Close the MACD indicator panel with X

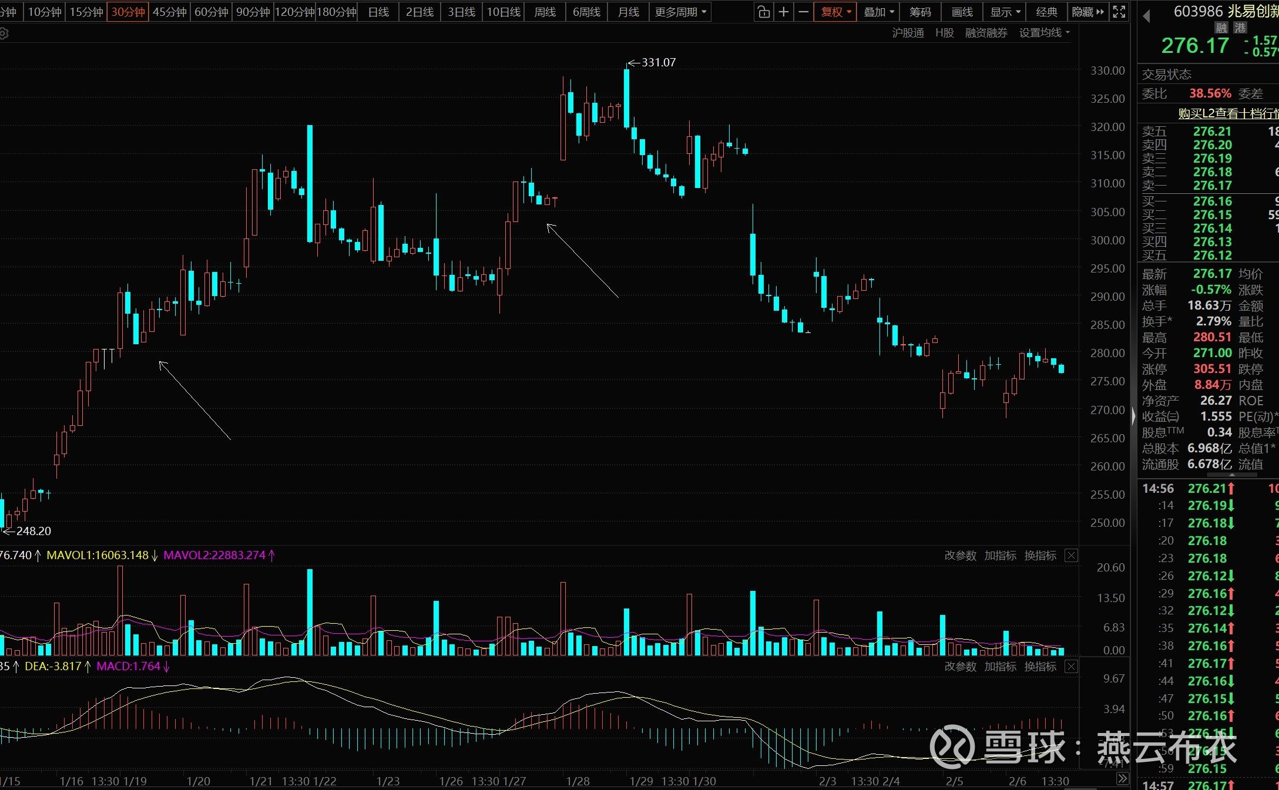[x=1071, y=667]
